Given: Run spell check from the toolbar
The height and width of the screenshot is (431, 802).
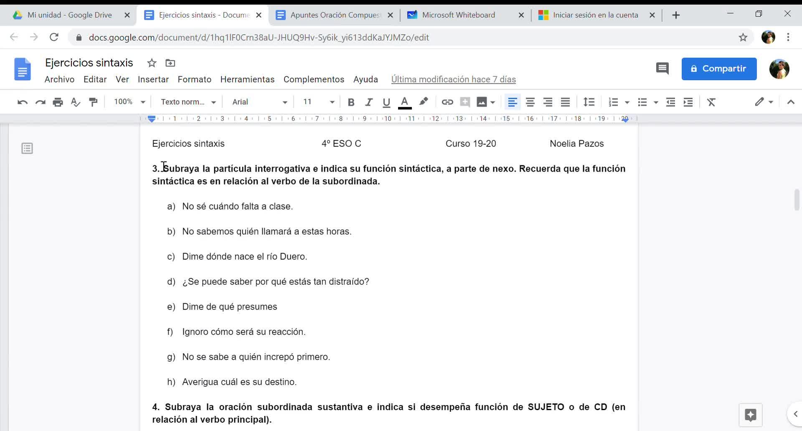Looking at the screenshot, I should (75, 102).
